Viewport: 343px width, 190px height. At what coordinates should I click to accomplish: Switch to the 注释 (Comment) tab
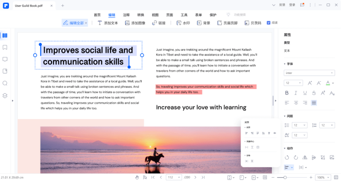click(x=126, y=15)
